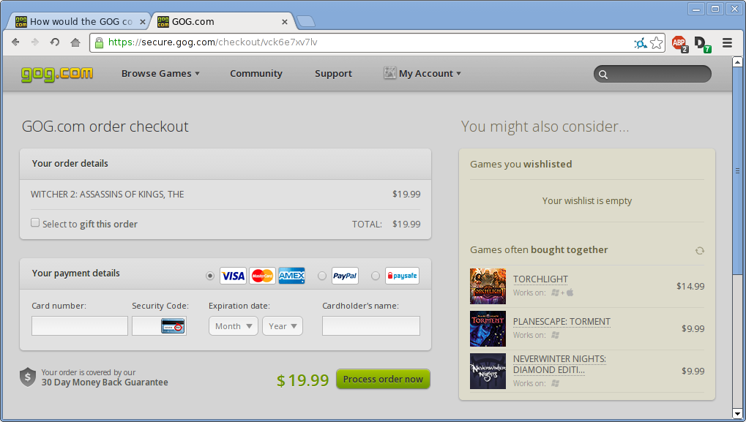
Task: Click the money back guarantee shield icon
Action: point(28,377)
